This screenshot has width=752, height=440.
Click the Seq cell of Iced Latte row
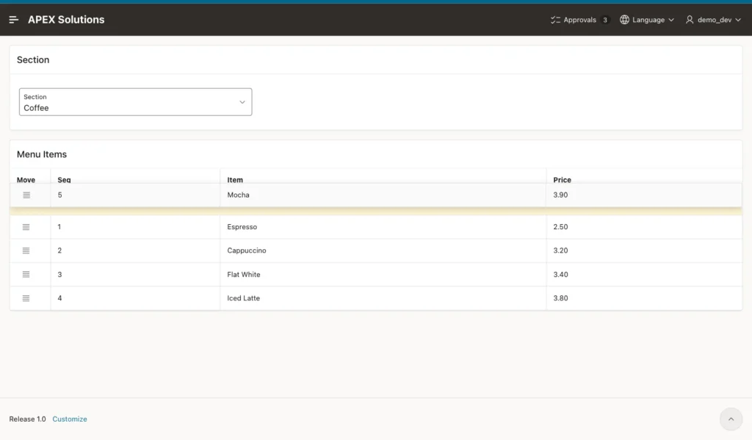coord(135,298)
